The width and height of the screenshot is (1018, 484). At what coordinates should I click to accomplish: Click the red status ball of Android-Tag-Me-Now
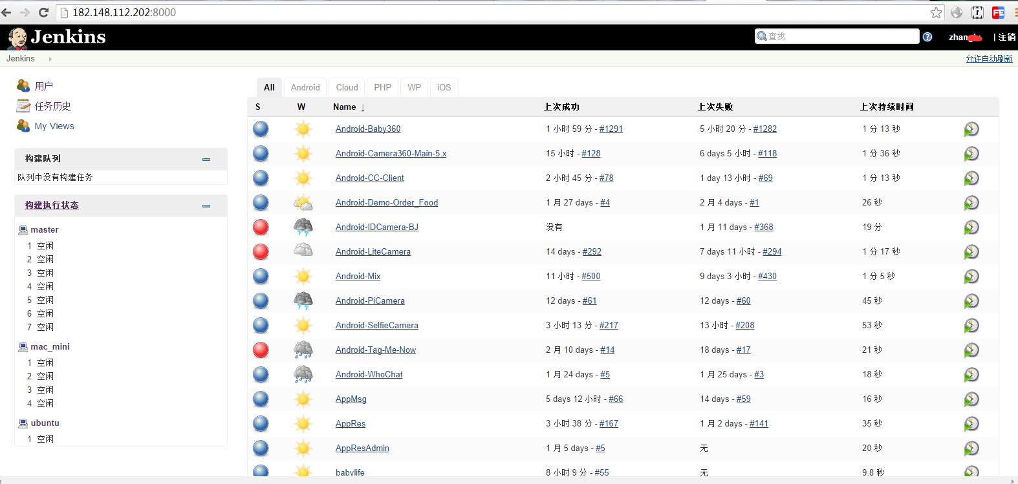(261, 350)
